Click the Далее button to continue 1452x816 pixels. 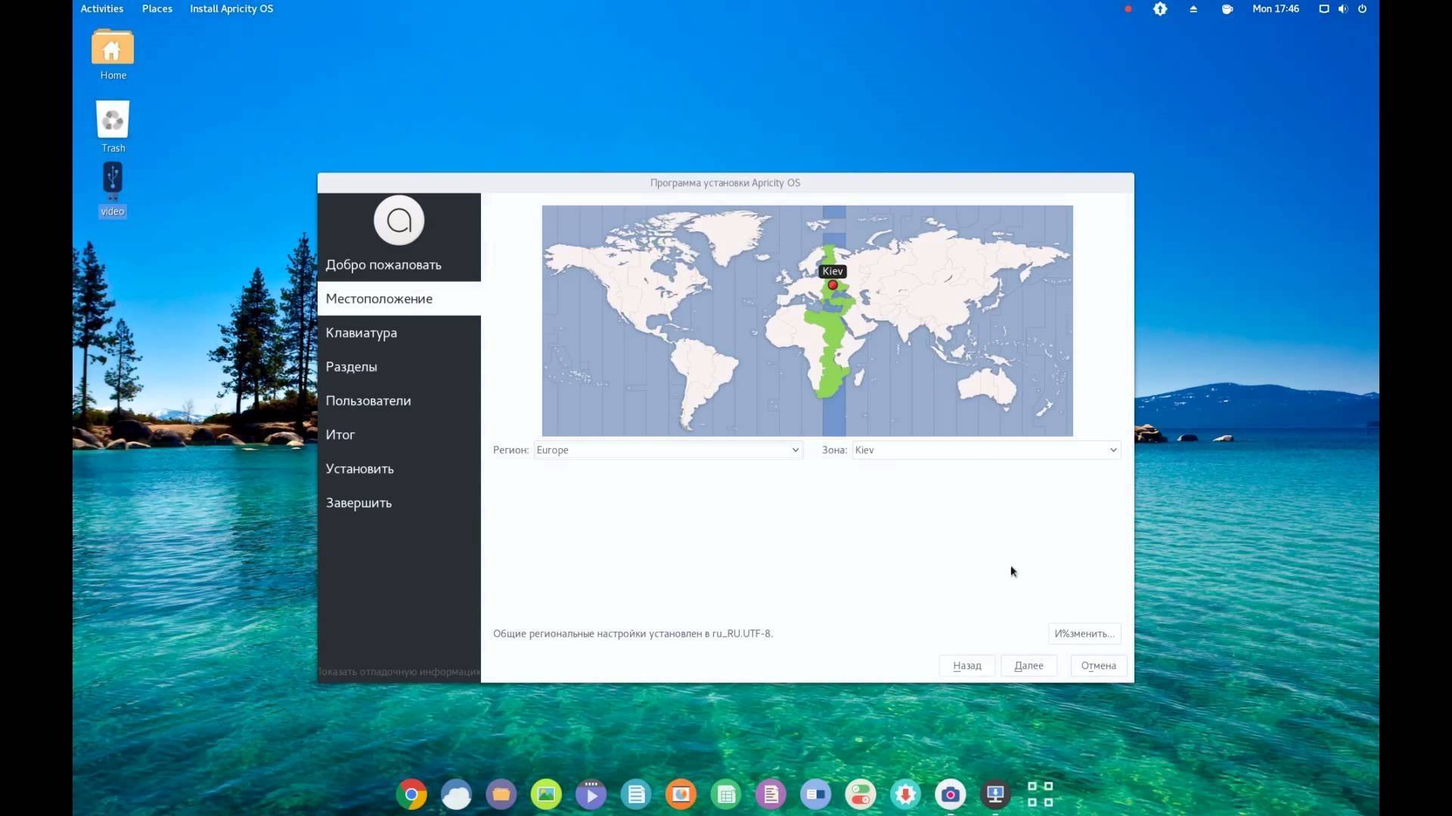[1028, 666]
